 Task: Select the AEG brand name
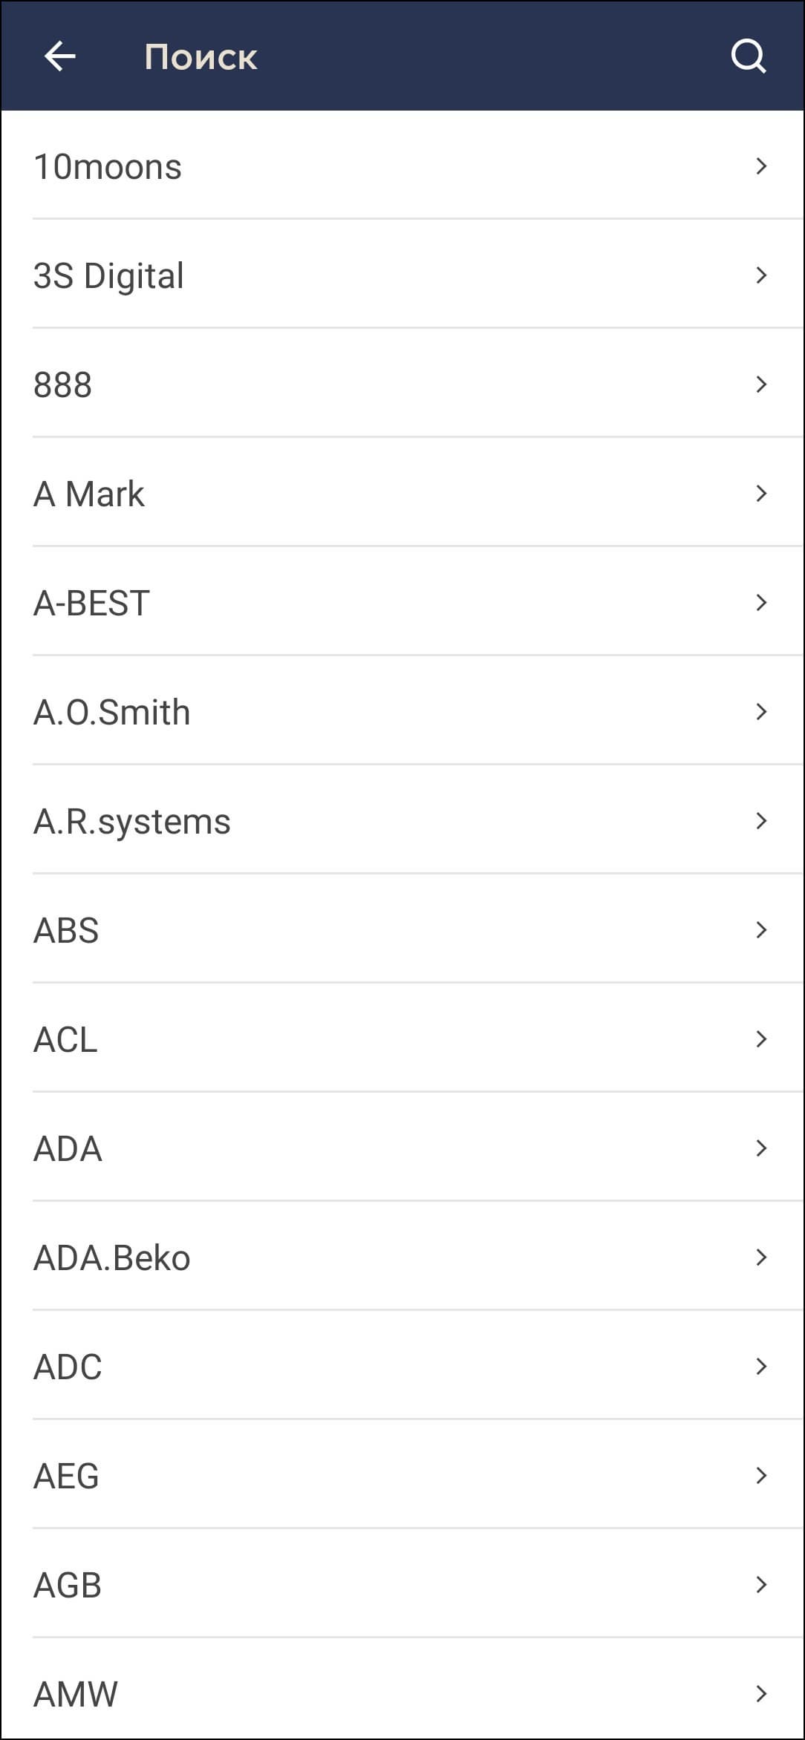[67, 1476]
